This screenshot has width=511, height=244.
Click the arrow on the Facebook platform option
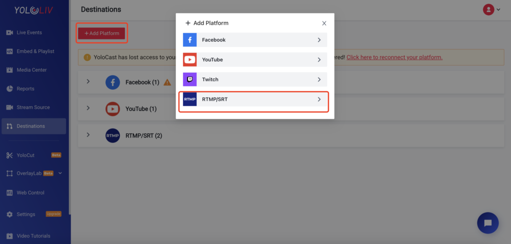[319, 40]
